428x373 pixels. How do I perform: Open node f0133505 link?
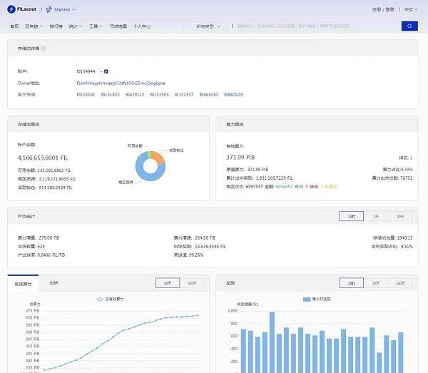[159, 94]
